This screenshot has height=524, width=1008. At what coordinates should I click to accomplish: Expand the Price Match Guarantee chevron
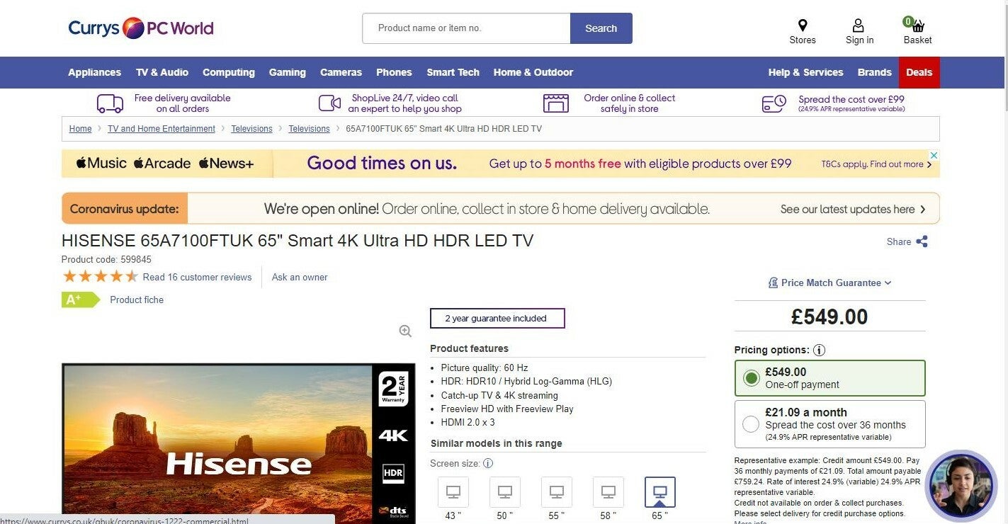[888, 283]
